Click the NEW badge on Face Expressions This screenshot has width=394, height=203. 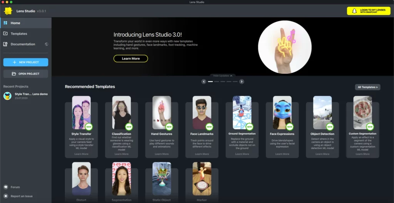289,127
